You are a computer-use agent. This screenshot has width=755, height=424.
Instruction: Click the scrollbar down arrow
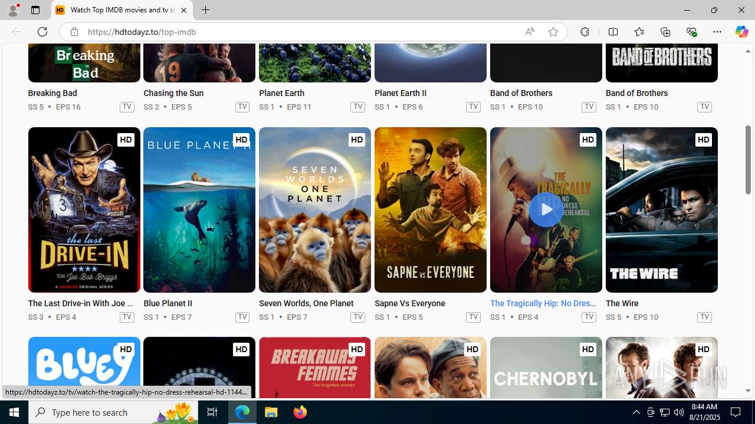click(748, 391)
